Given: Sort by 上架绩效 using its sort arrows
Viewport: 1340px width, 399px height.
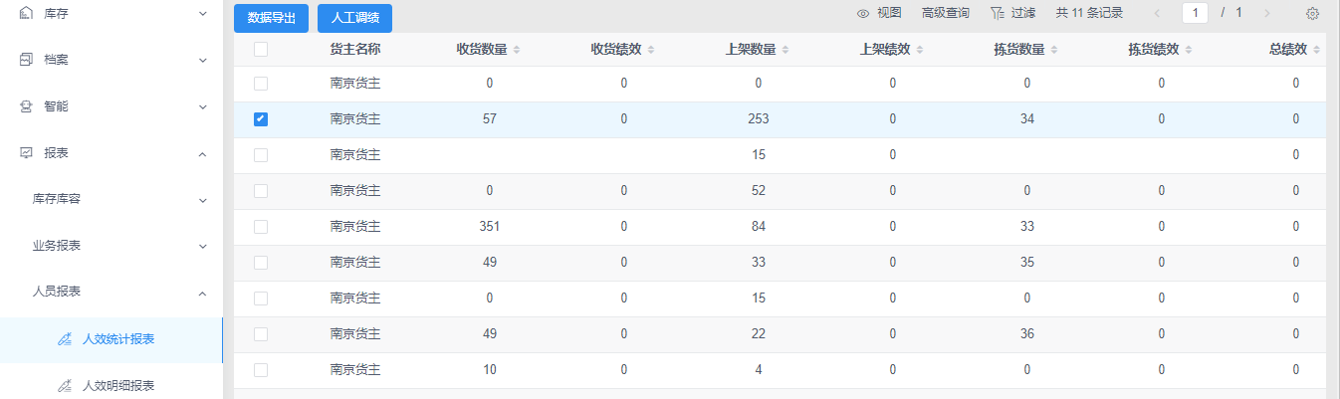Looking at the screenshot, I should 919,50.
